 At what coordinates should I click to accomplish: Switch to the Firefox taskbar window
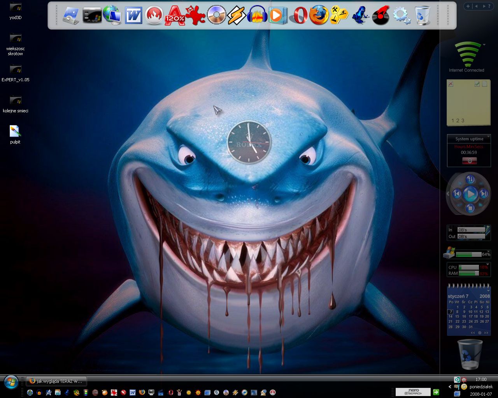tap(56, 381)
